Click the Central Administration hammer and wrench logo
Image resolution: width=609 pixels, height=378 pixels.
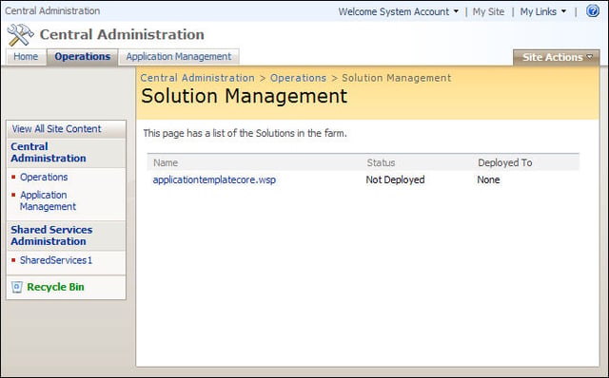[20, 35]
